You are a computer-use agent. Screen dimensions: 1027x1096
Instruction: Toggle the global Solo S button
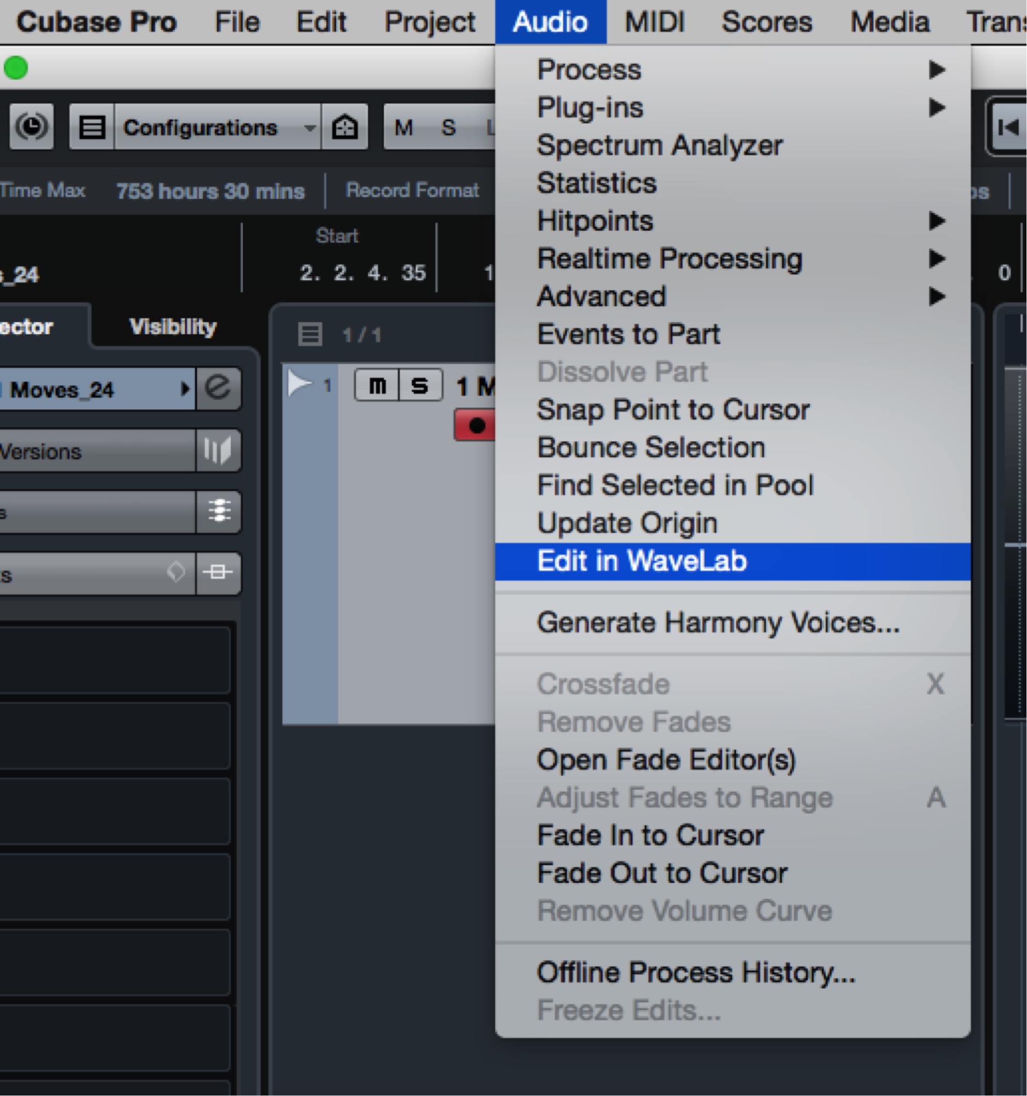click(449, 127)
